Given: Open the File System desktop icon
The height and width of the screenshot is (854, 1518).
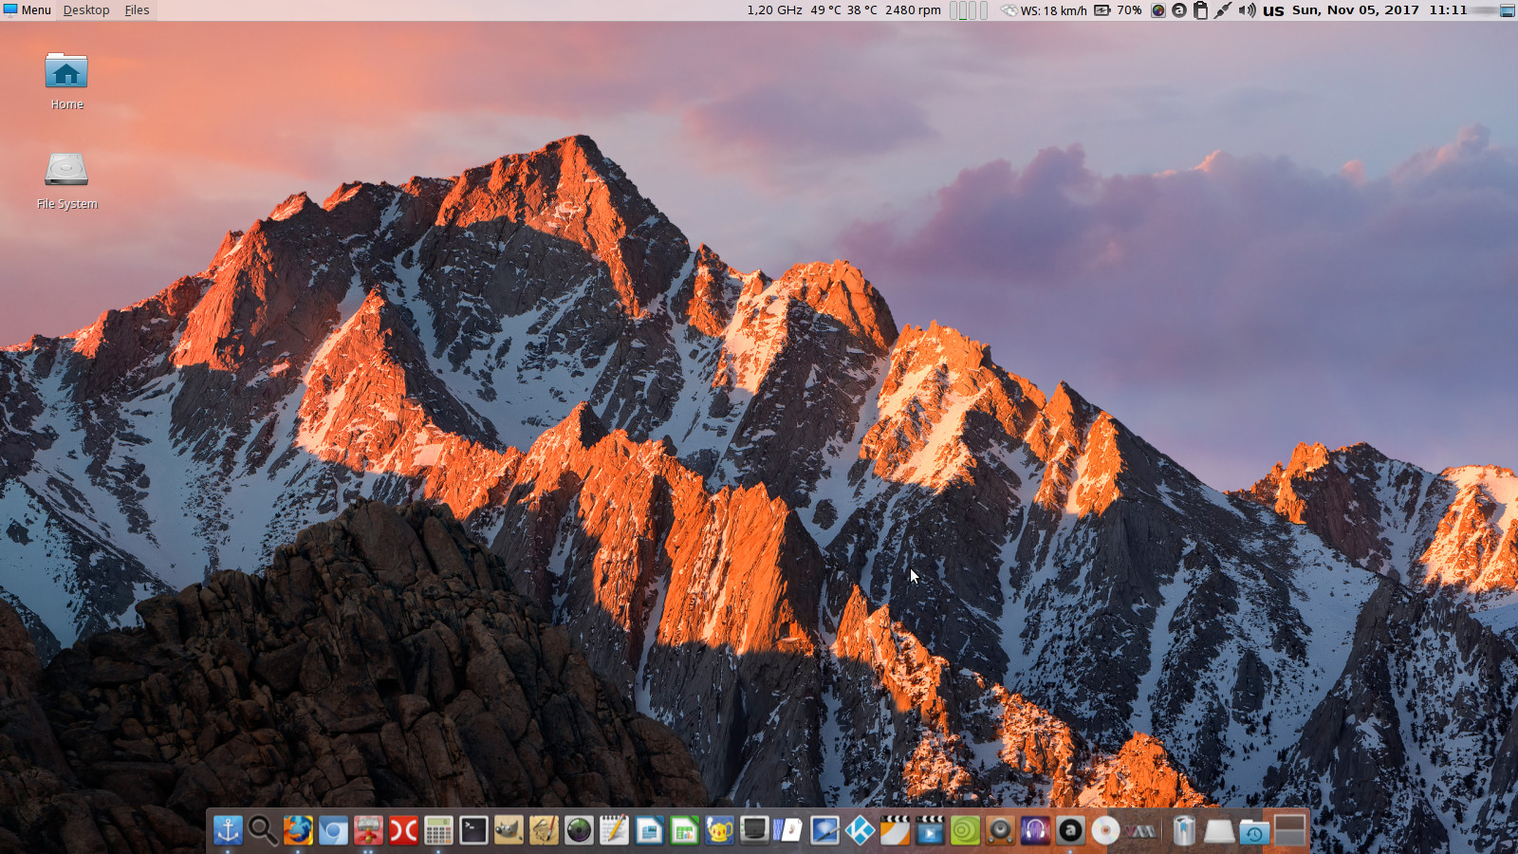Looking at the screenshot, I should pyautogui.click(x=66, y=171).
